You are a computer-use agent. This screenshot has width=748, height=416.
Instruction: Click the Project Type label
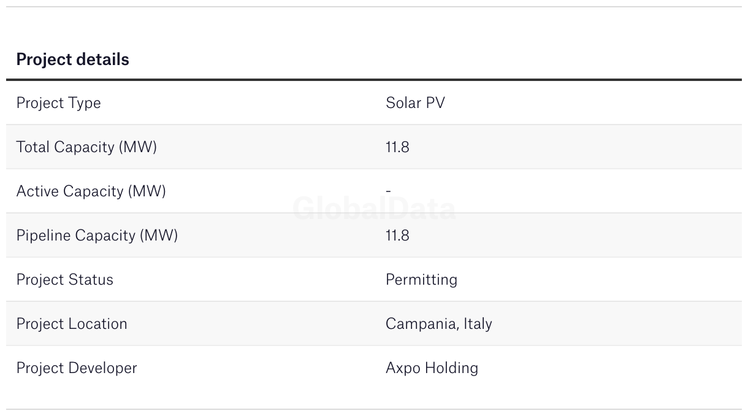58,103
